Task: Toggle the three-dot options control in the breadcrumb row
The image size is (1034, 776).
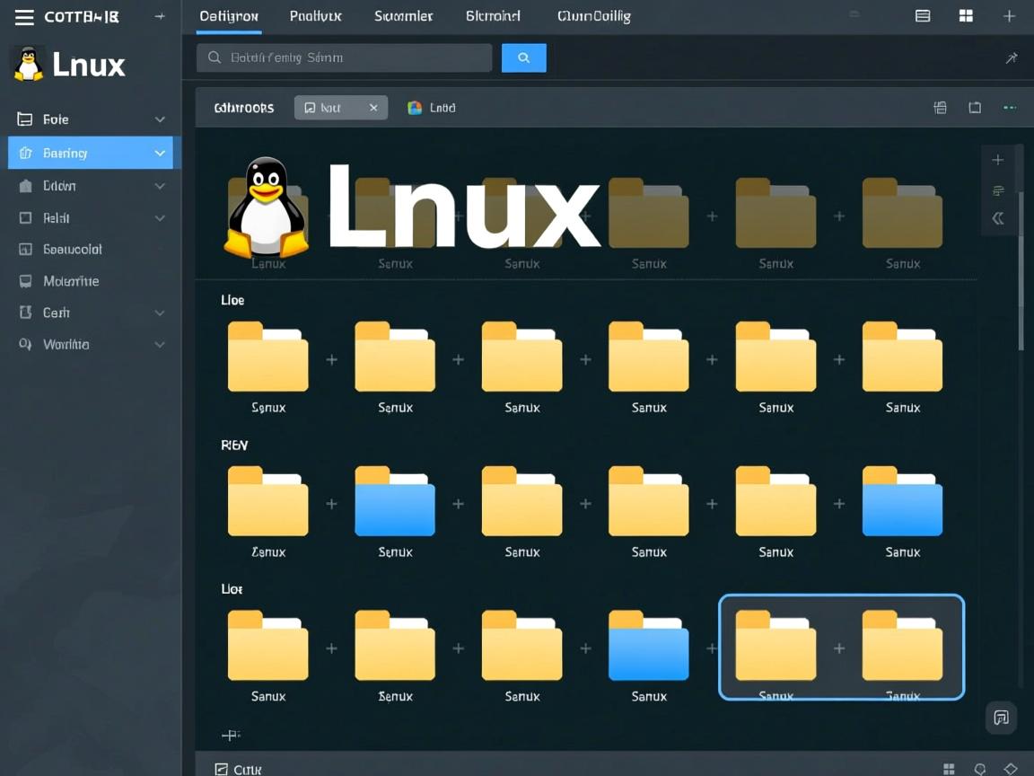Action: 1009,107
